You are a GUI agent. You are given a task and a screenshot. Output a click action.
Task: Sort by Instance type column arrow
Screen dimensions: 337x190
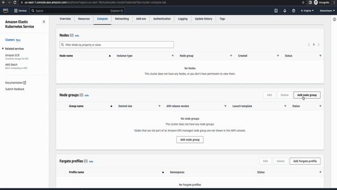point(173,56)
